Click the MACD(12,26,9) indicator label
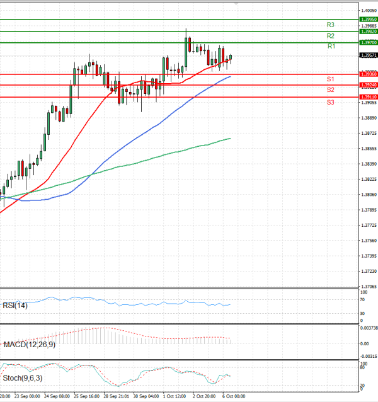378x402 pixels. (28, 345)
